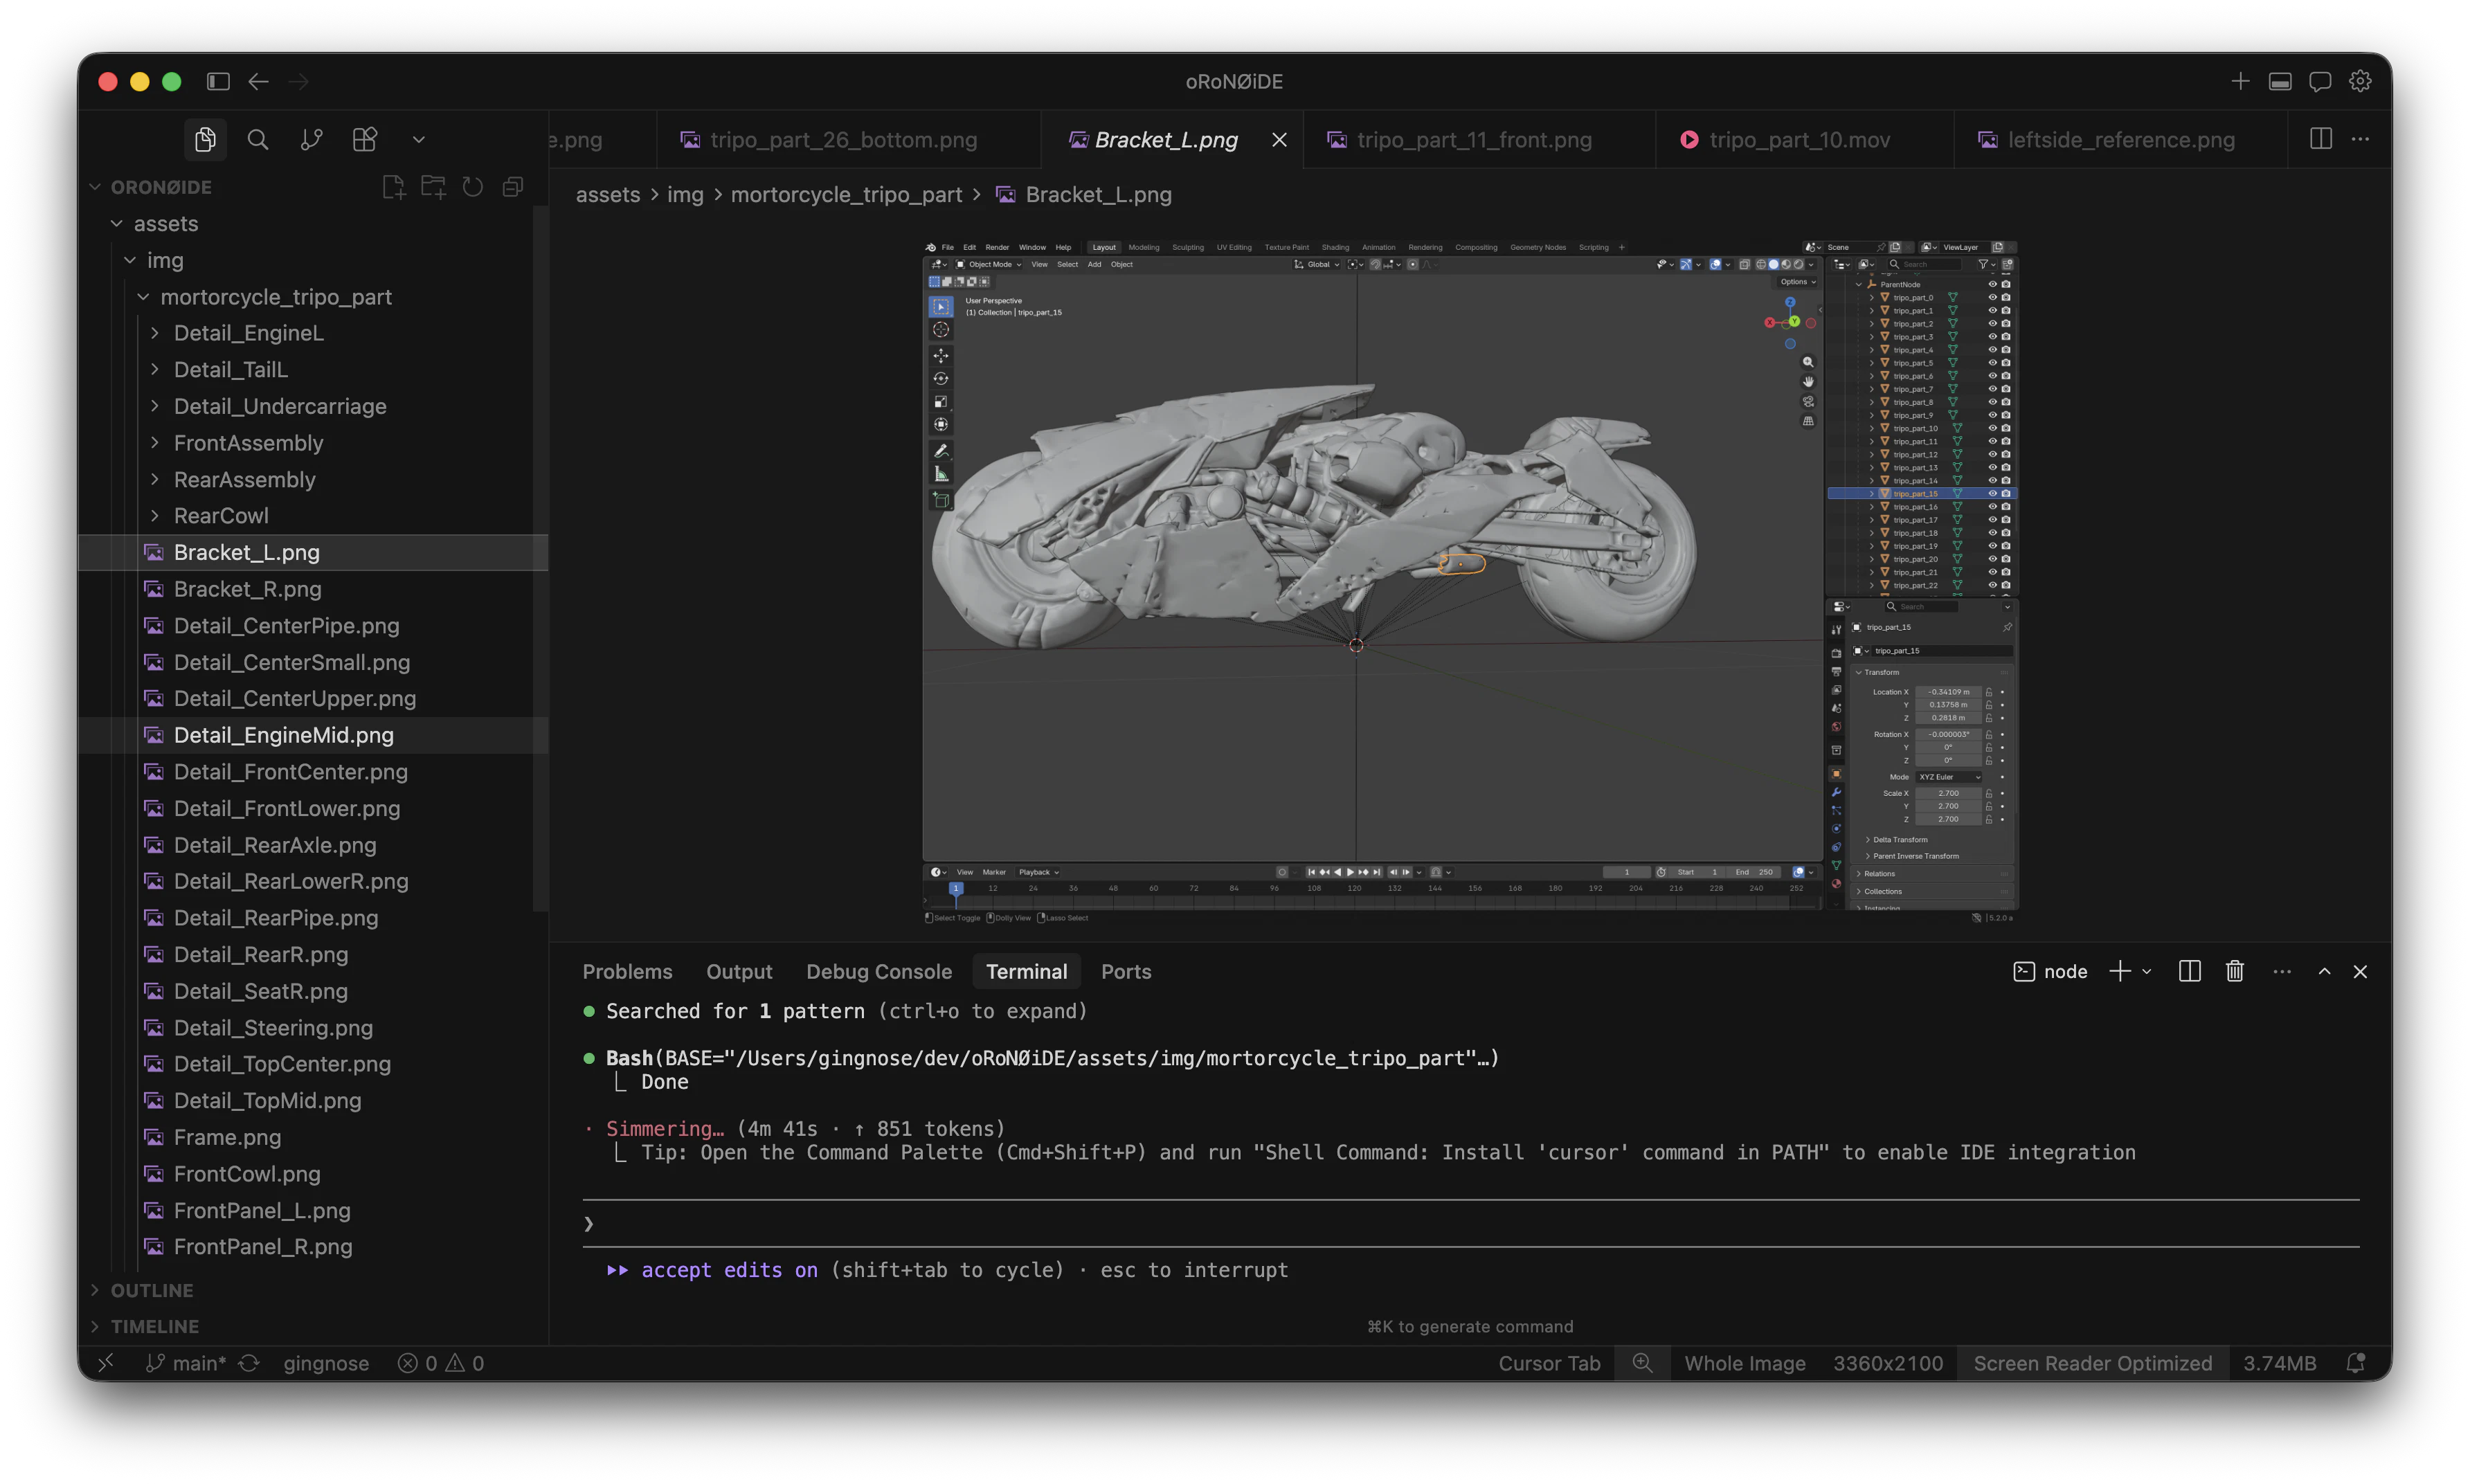Open the Explorer view icon
The width and height of the screenshot is (2470, 1484).
tap(205, 139)
